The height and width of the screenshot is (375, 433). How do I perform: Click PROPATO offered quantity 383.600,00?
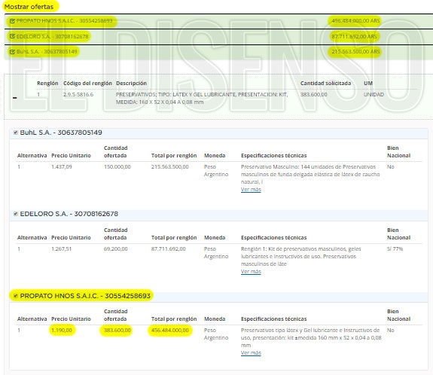click(x=117, y=331)
